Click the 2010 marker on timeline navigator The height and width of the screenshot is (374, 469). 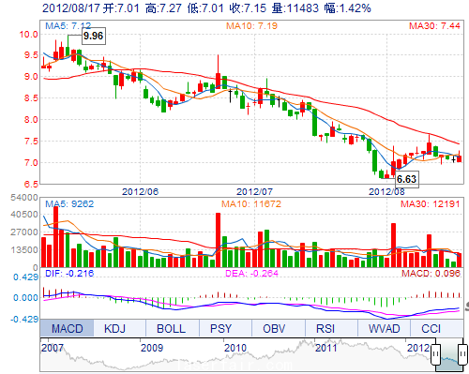(x=235, y=348)
